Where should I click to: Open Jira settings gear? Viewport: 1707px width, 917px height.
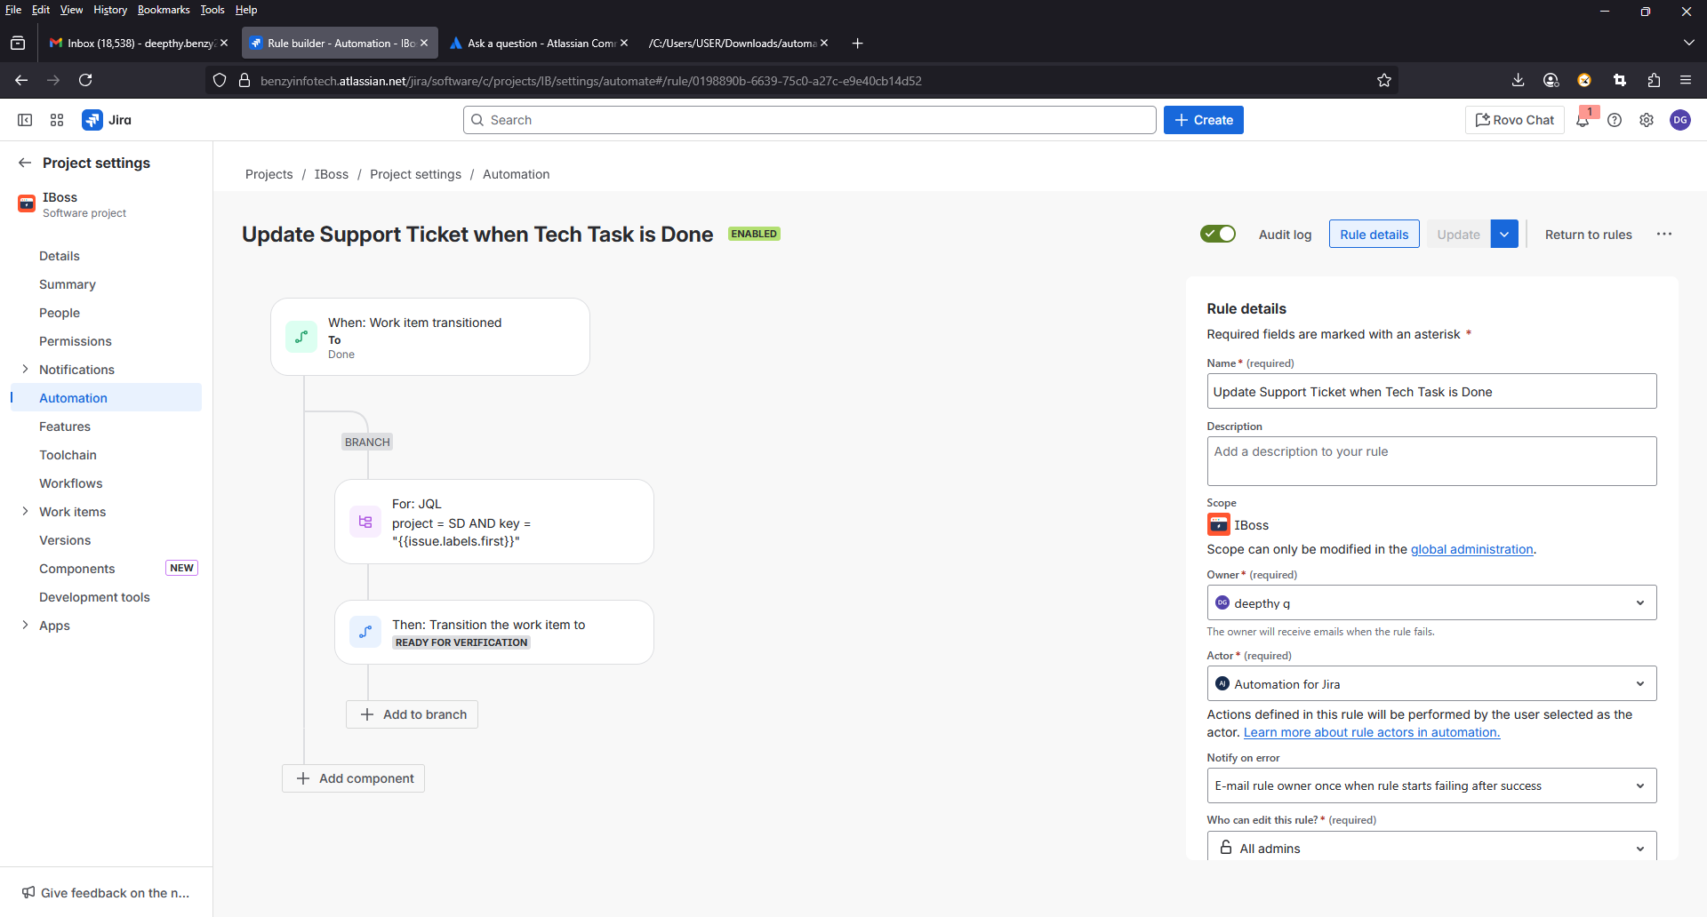(1647, 120)
